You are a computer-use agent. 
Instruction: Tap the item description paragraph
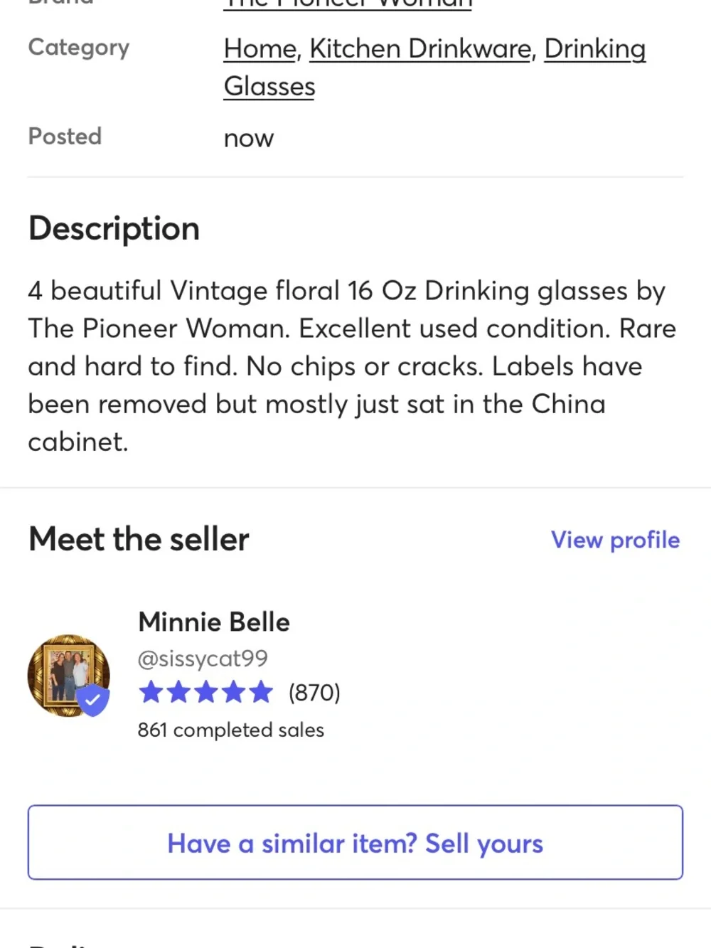coord(353,366)
